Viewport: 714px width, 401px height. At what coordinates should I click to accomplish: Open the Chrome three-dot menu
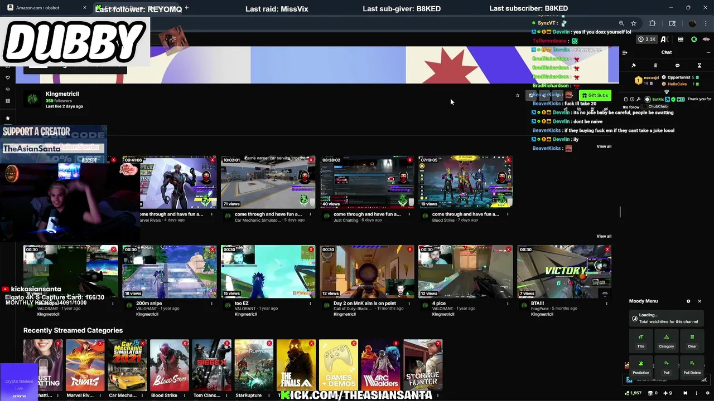(706, 23)
